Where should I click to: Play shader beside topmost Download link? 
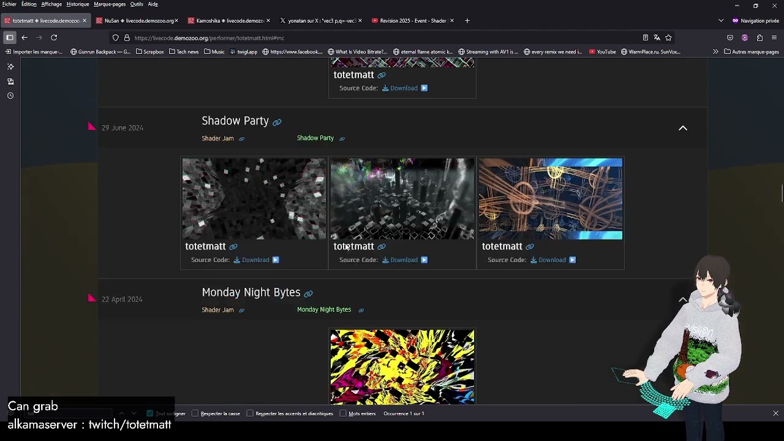(x=424, y=88)
